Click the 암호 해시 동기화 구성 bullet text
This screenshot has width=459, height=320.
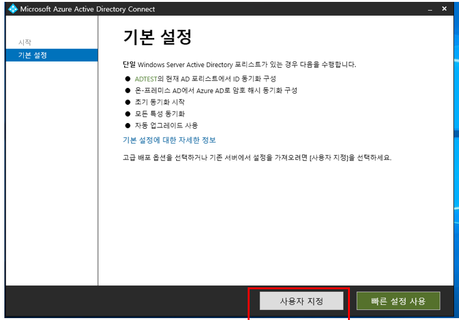pos(216,90)
